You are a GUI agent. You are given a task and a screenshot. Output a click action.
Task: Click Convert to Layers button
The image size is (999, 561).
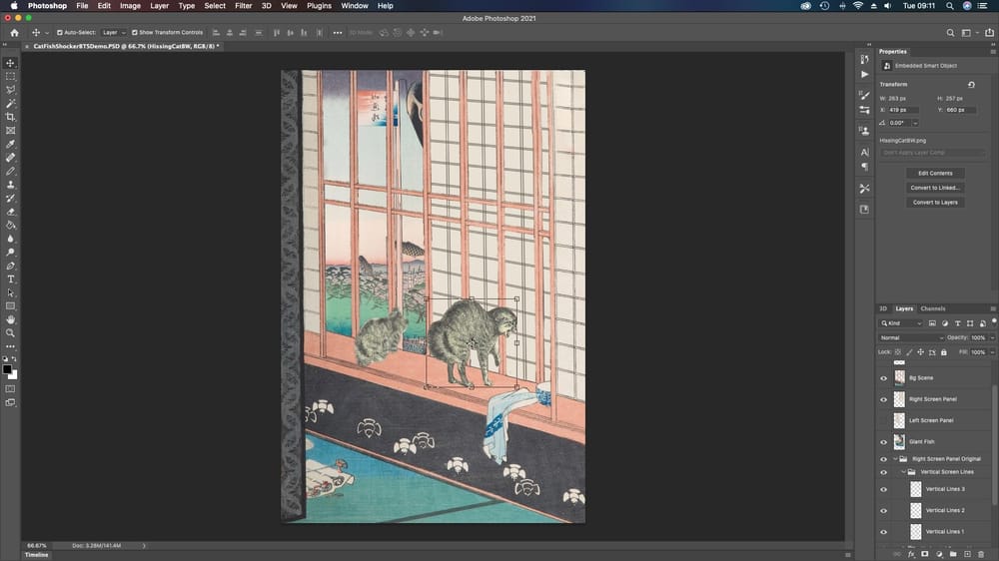(x=935, y=203)
